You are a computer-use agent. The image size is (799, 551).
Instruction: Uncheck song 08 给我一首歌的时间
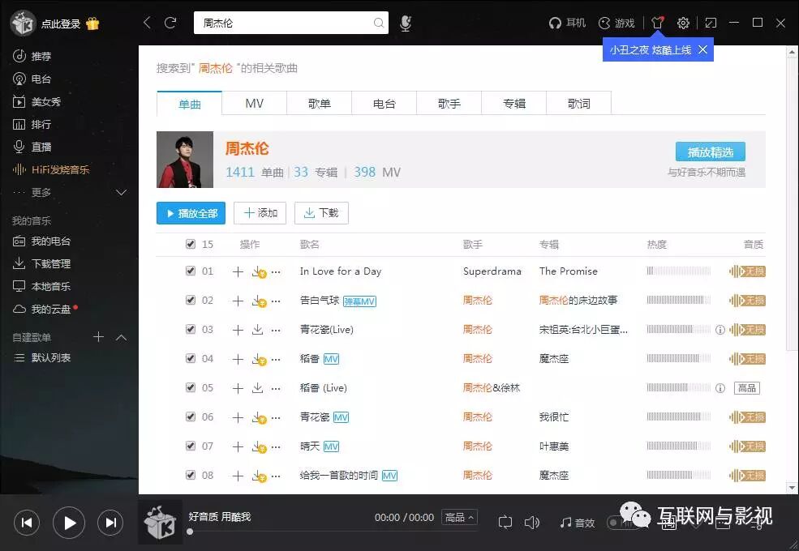191,475
